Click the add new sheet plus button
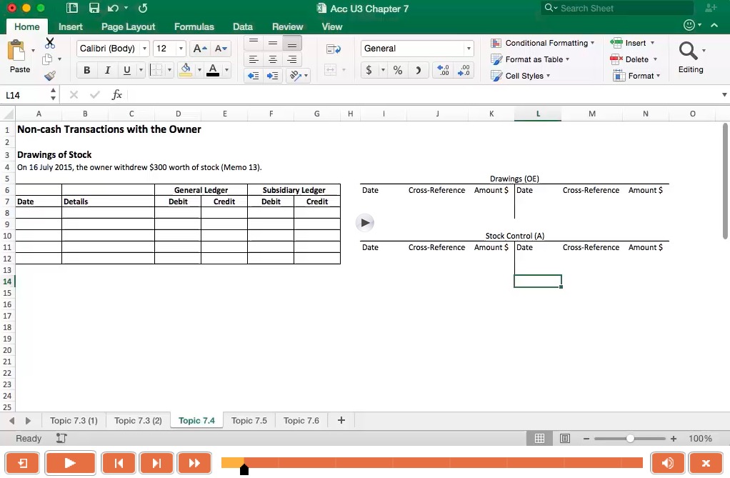Image resolution: width=730 pixels, height=478 pixels. (x=341, y=420)
